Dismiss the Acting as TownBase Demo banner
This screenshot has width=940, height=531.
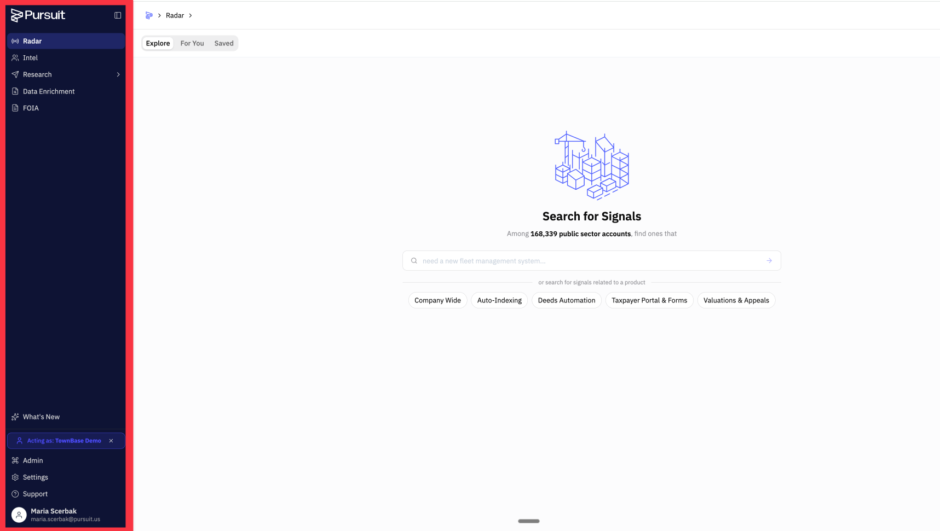click(111, 441)
